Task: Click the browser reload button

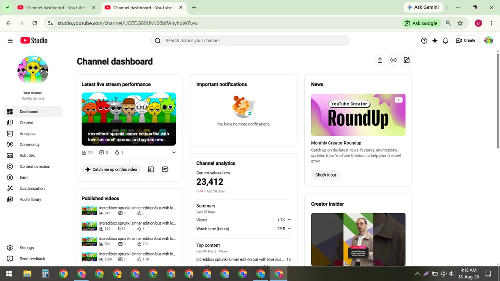Action: tap(35, 23)
